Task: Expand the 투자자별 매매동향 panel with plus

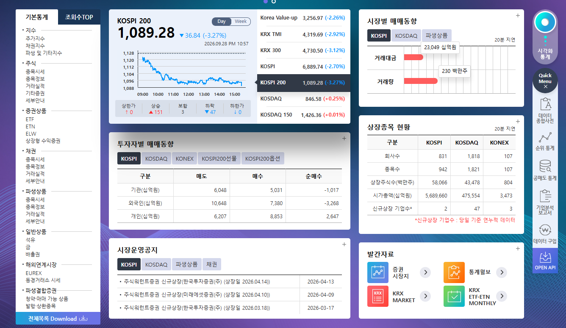Action: point(344,138)
